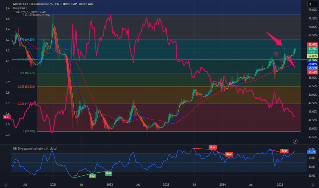Select the Daily Lines indicator legend
This screenshot has width=319, height=188.
point(20,8)
